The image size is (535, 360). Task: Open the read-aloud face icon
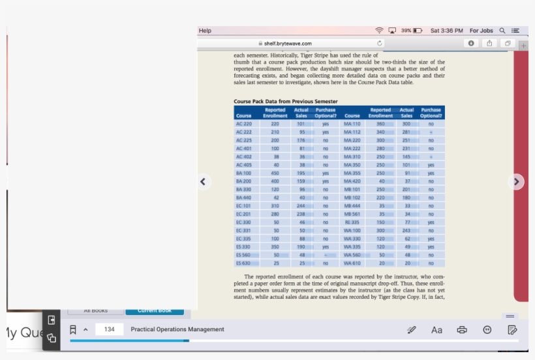click(487, 329)
